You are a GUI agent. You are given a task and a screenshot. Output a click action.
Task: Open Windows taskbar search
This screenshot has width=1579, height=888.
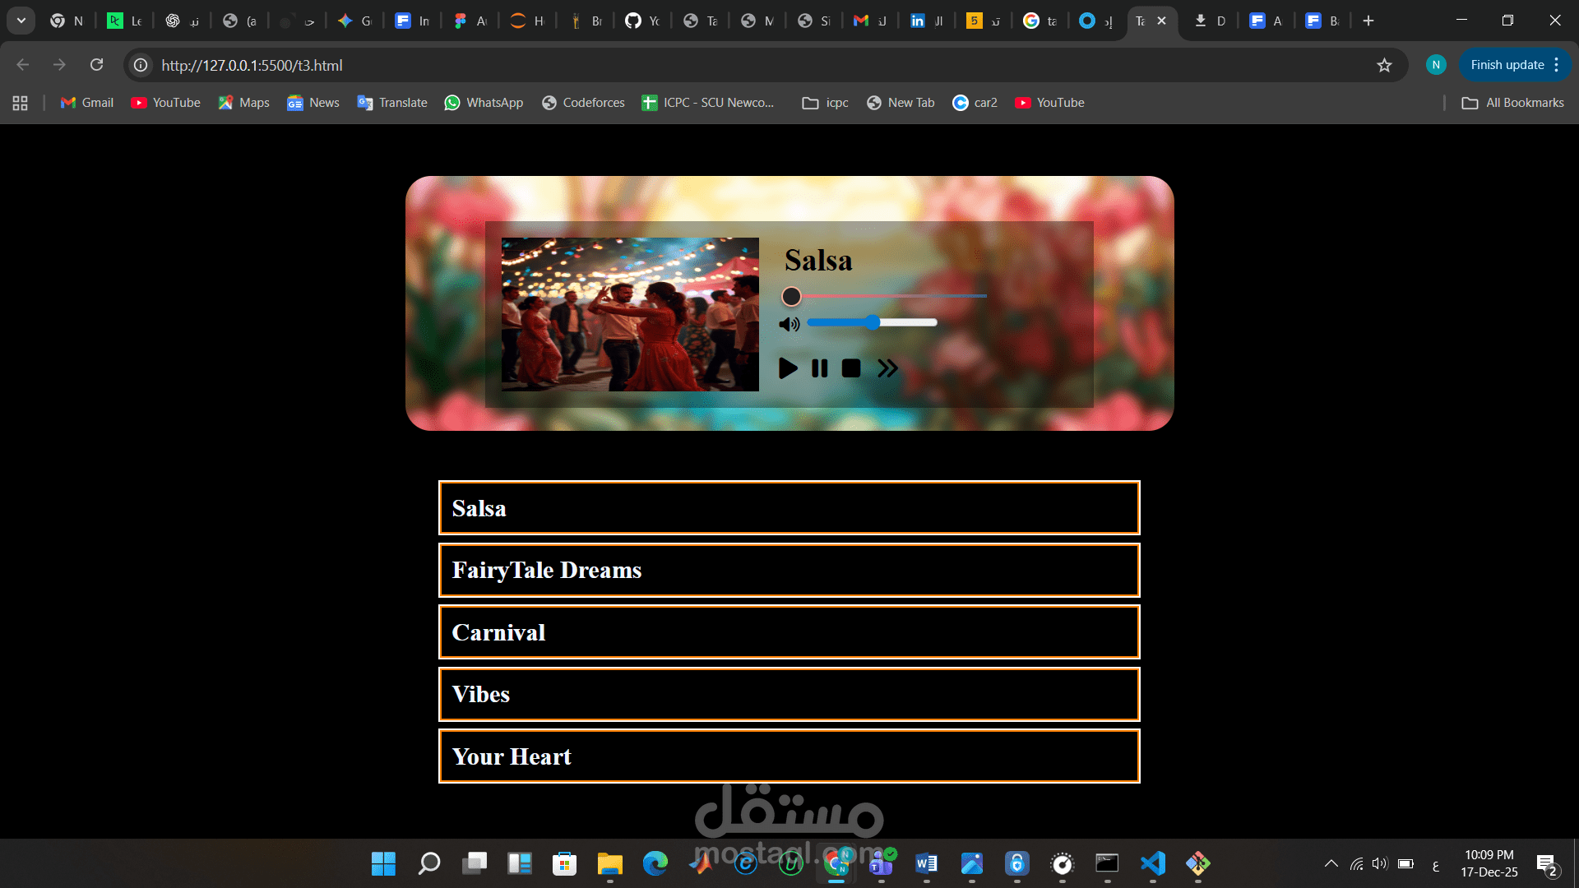tap(428, 863)
